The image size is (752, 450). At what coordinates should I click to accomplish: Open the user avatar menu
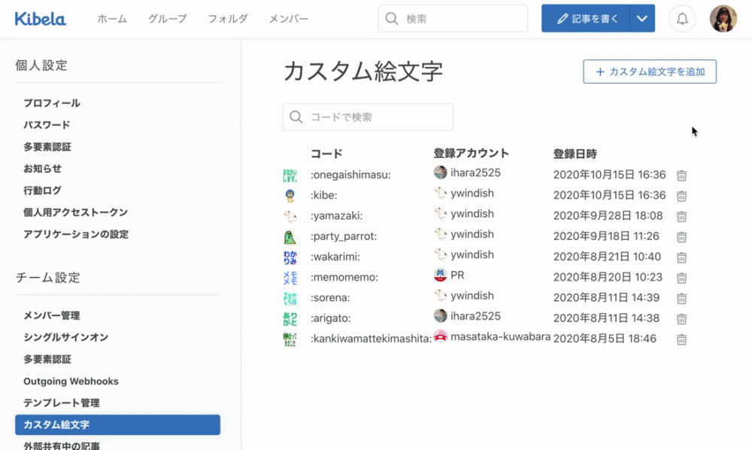point(723,19)
